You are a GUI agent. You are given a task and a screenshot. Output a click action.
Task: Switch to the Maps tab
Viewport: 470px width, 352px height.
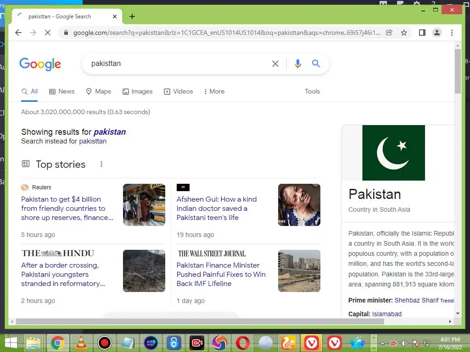(x=98, y=92)
